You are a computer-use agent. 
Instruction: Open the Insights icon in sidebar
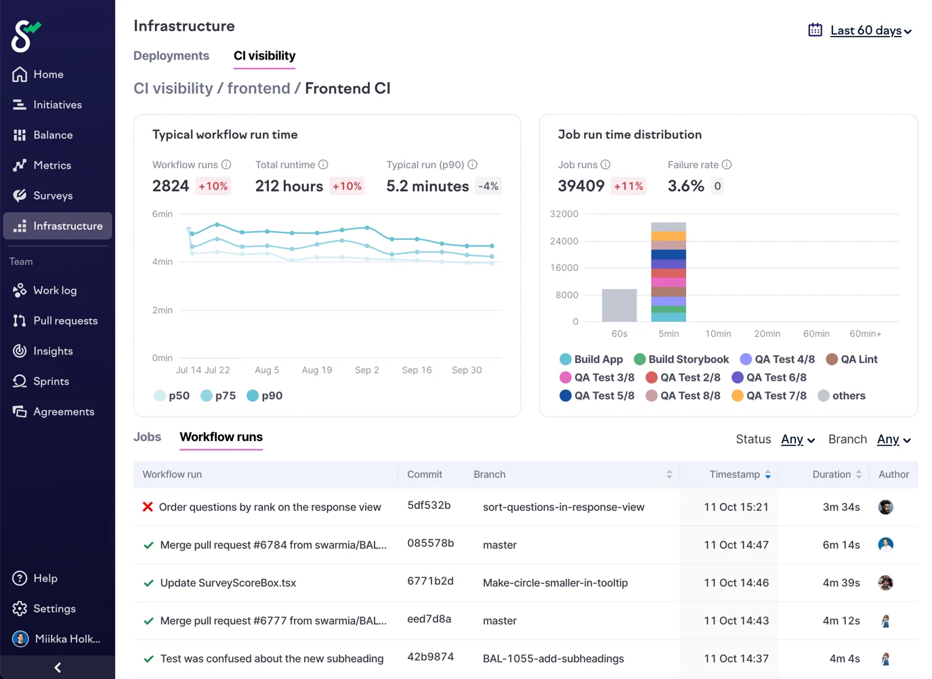(x=20, y=351)
